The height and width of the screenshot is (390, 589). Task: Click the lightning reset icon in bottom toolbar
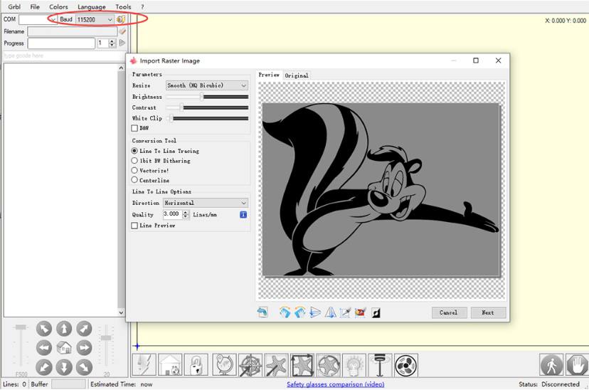(144, 365)
